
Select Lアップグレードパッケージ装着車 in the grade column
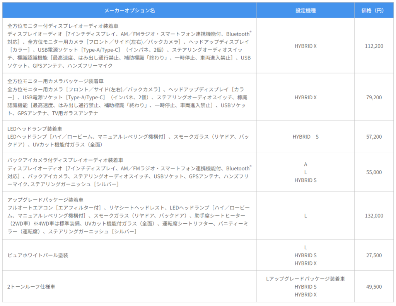click(305, 279)
